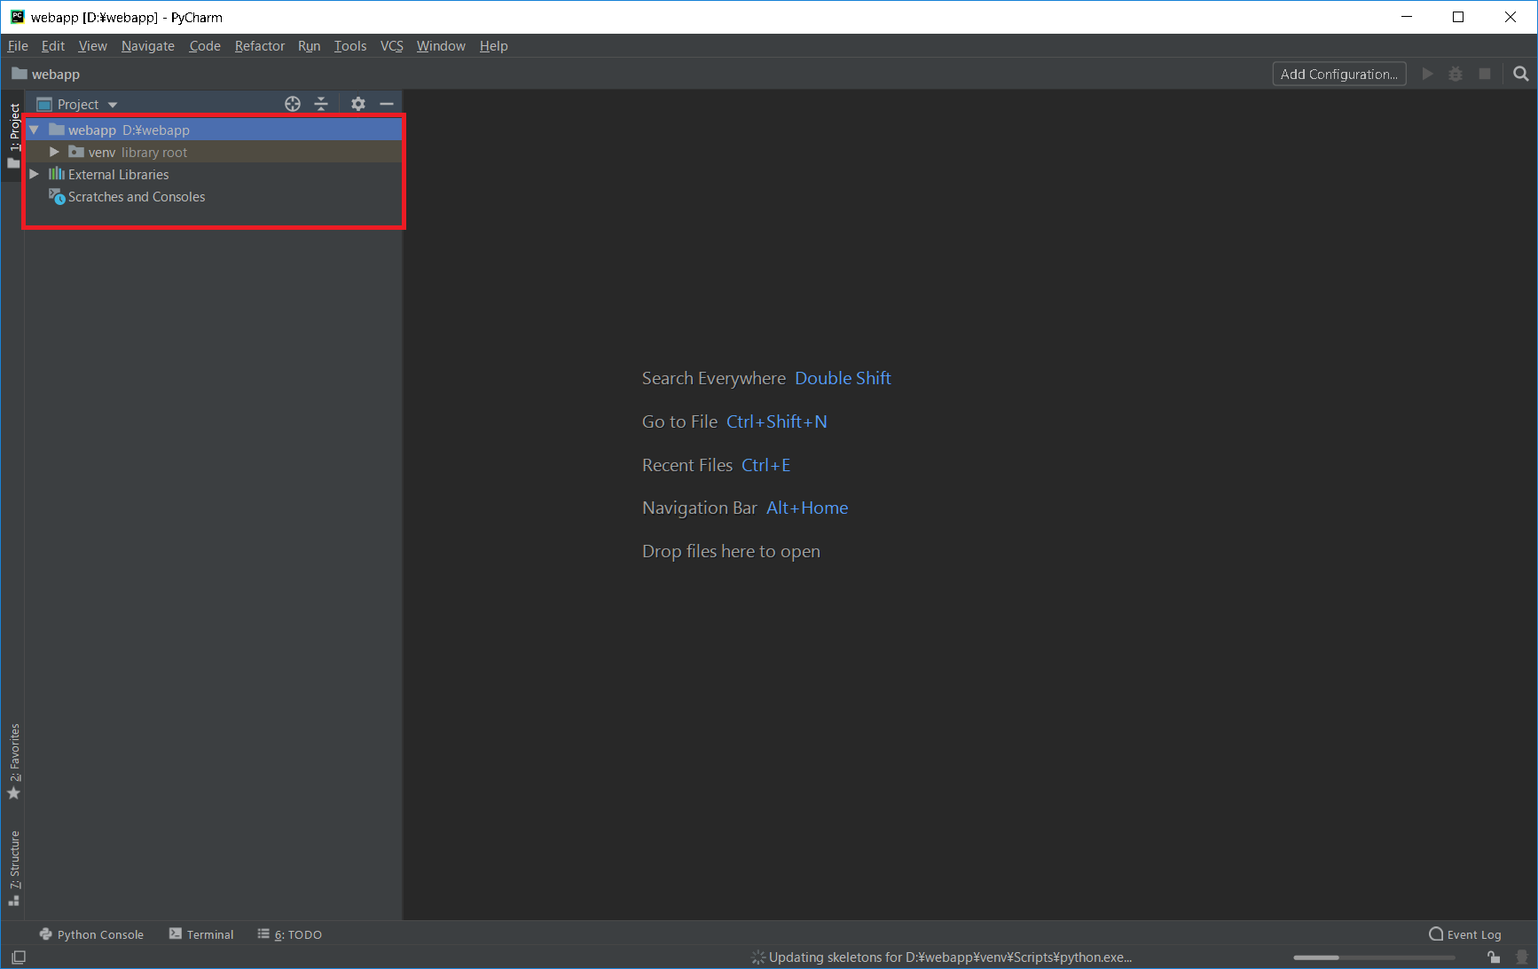Viewport: 1538px width, 969px height.
Task: Expand the venv library root folder
Action: click(x=54, y=153)
